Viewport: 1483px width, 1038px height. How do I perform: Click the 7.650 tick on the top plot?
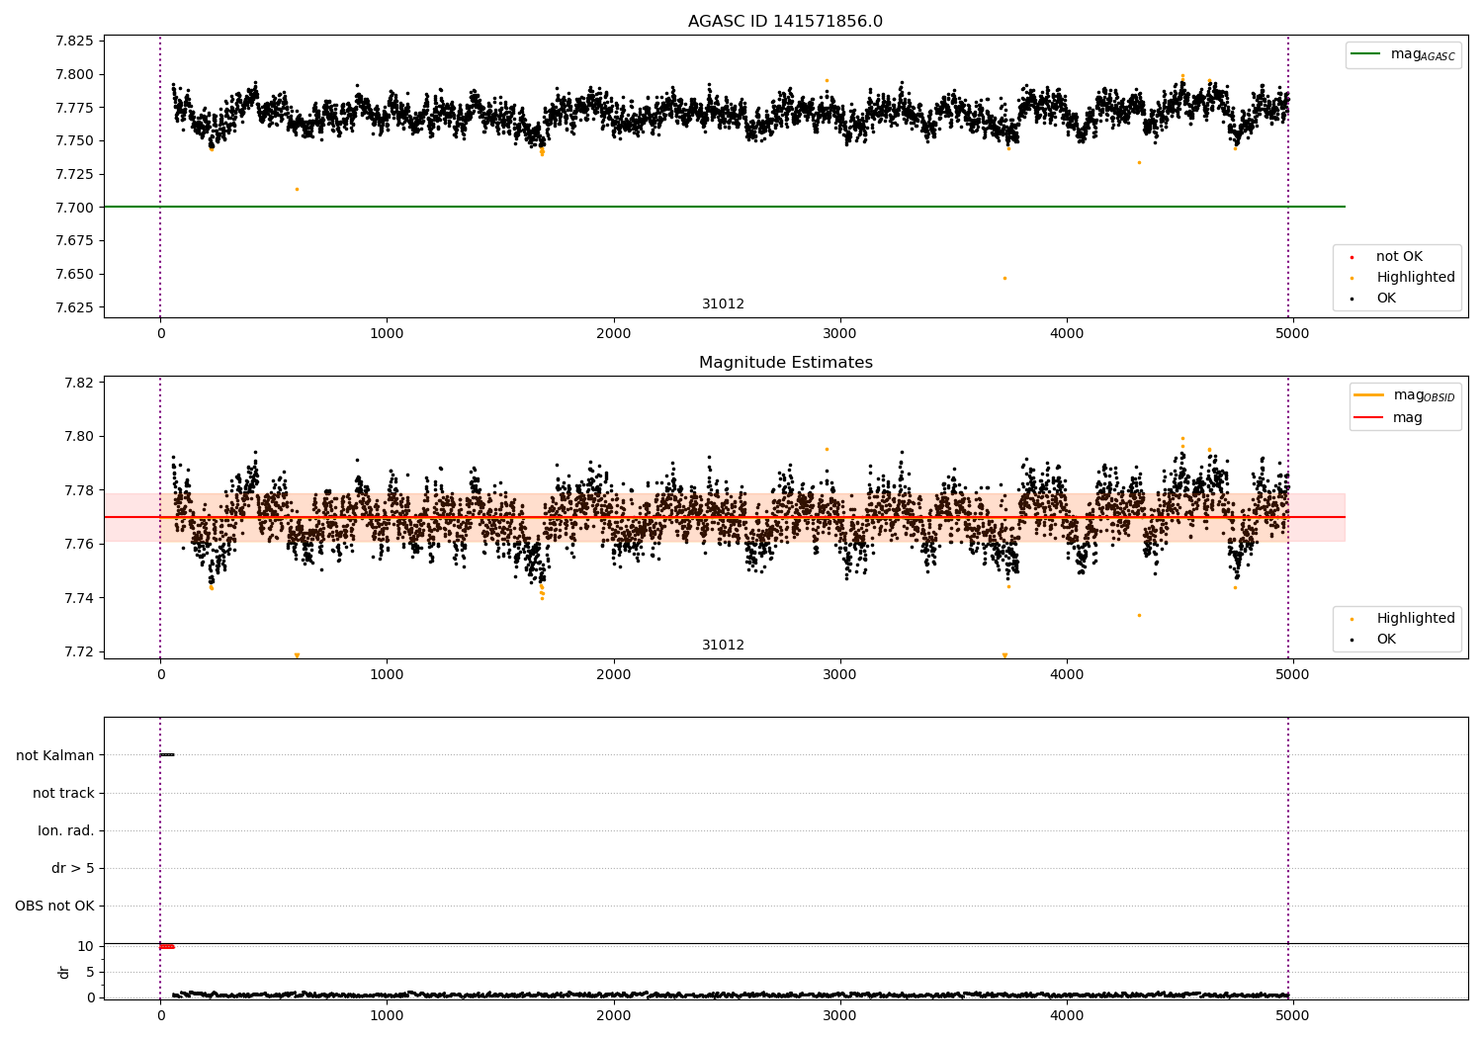(x=72, y=274)
